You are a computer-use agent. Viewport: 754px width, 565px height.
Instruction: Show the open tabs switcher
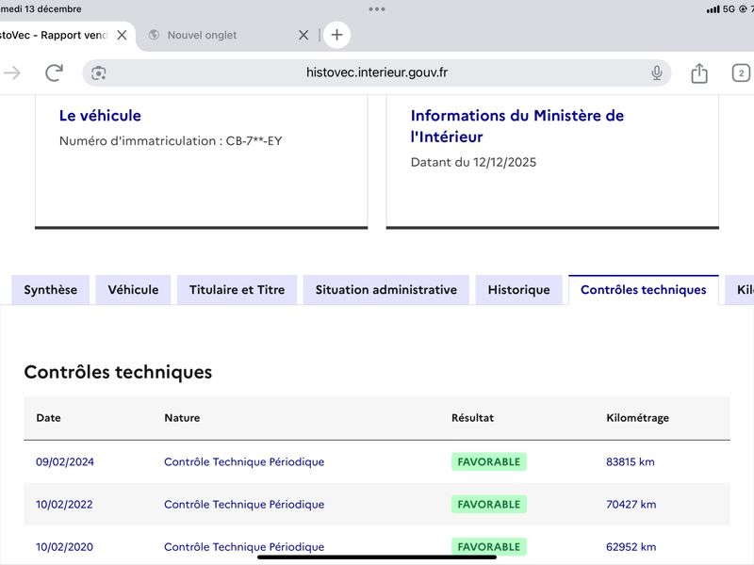click(x=741, y=73)
